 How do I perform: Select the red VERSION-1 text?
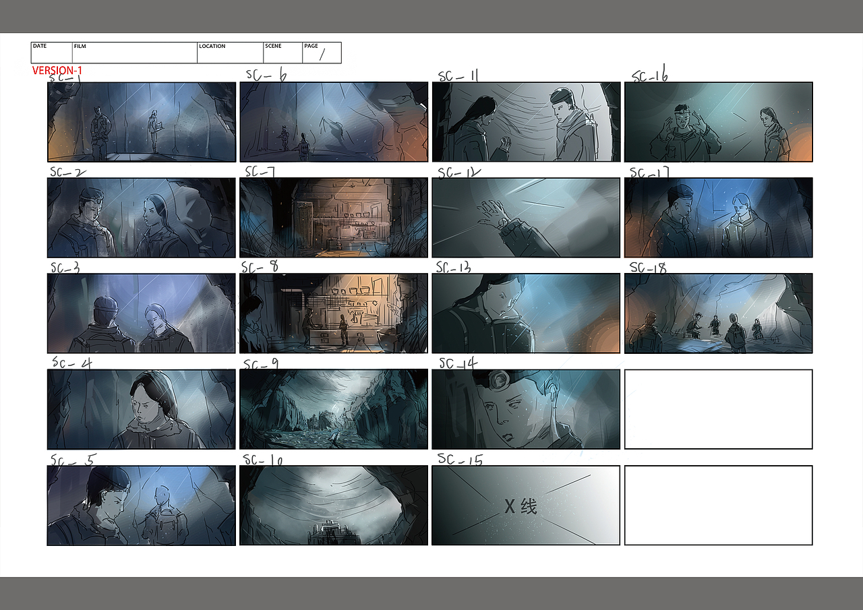coord(57,70)
